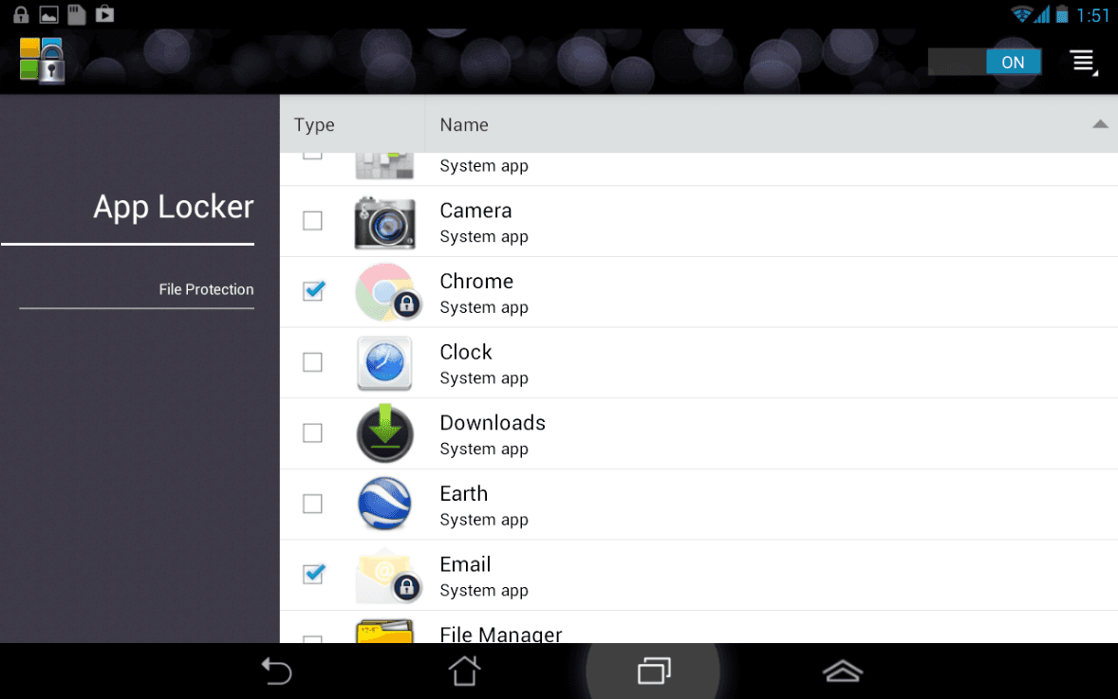Tap System app label under Camera
Viewport: 1118px width, 699px height.
pos(483,236)
